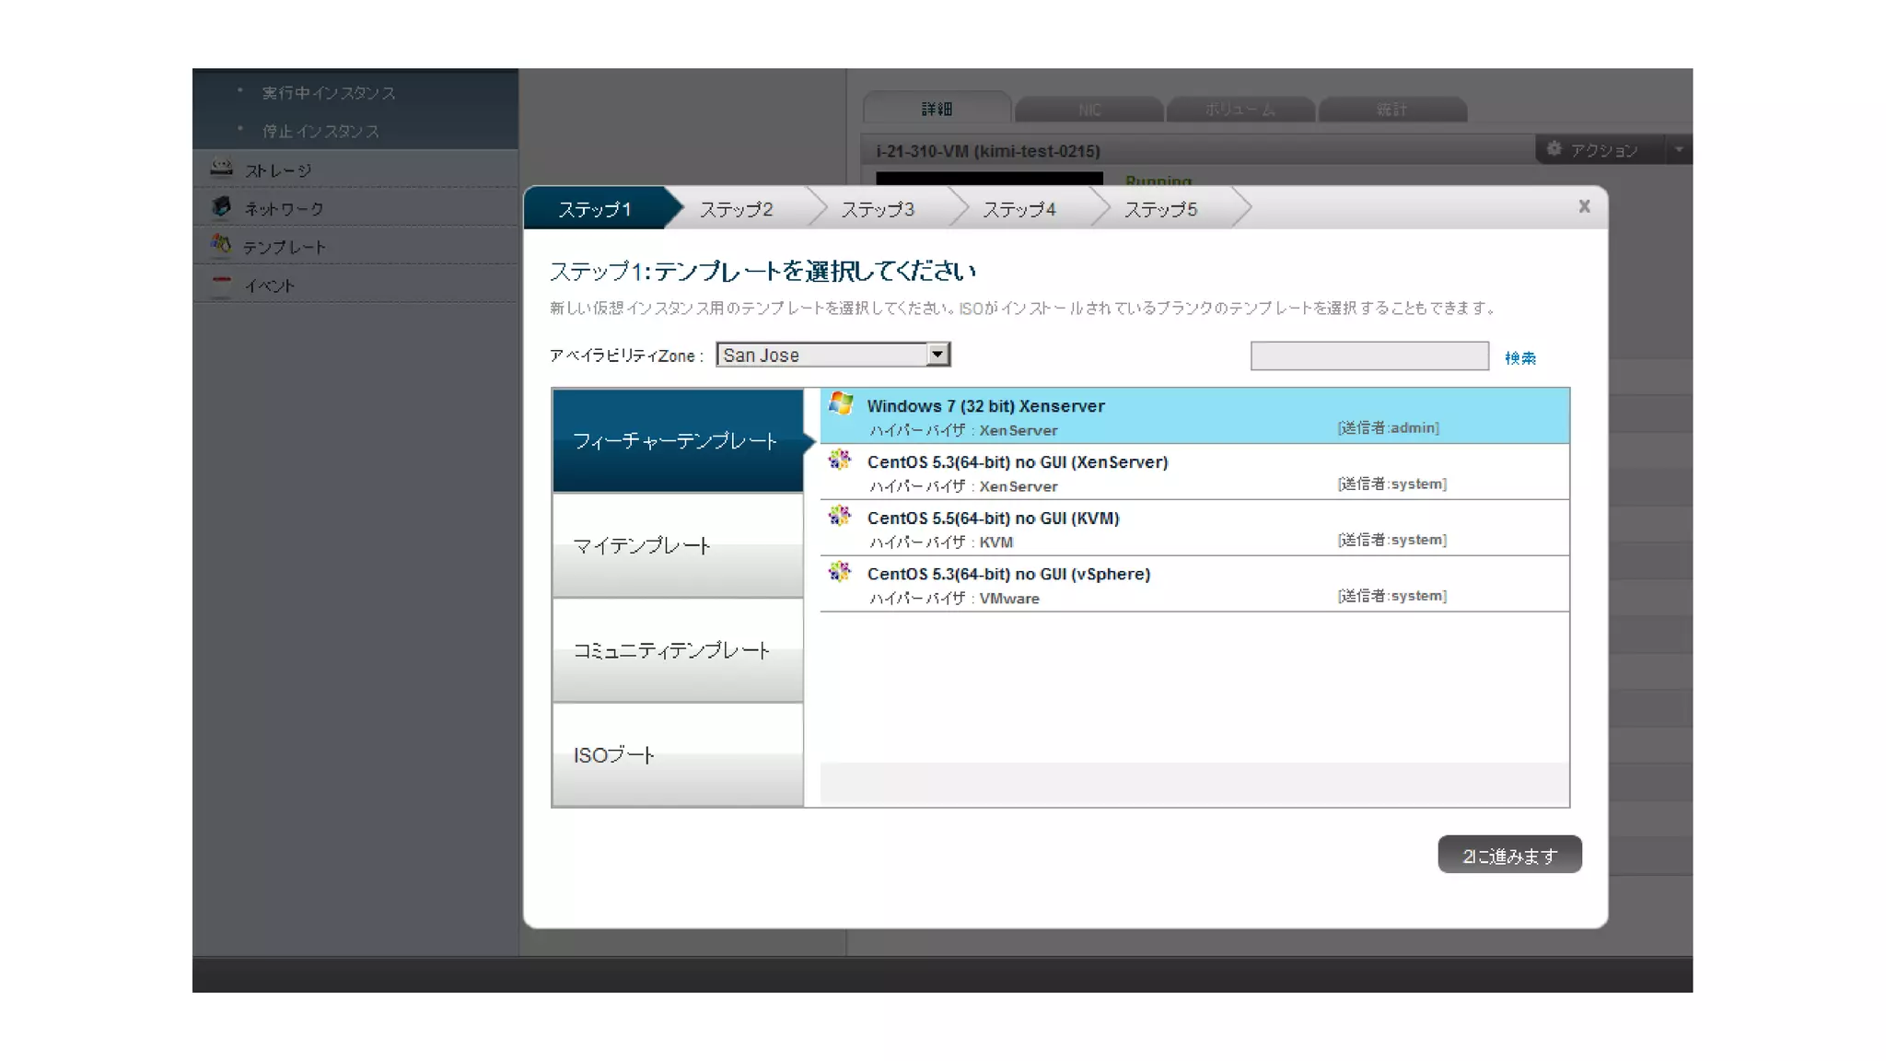This screenshot has height=1061, width=1886.
Task: Click the network icon in the sidebar
Action: click(x=221, y=207)
